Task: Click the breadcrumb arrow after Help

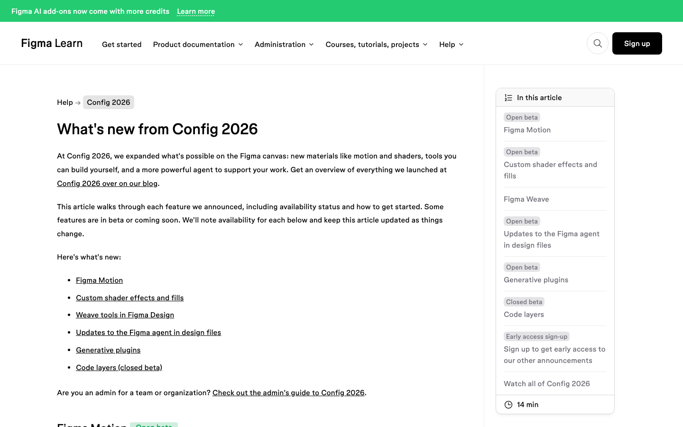Action: point(78,102)
